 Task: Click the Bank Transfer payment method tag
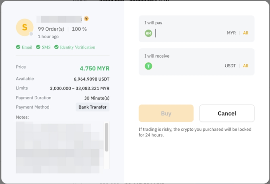tap(92, 107)
